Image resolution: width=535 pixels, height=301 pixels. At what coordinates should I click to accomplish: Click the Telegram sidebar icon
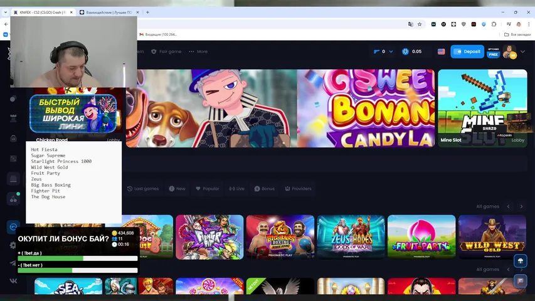[x=13, y=263]
